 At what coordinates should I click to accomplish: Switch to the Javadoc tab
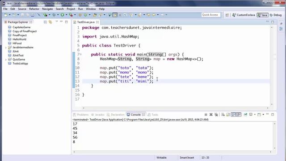[98, 114]
